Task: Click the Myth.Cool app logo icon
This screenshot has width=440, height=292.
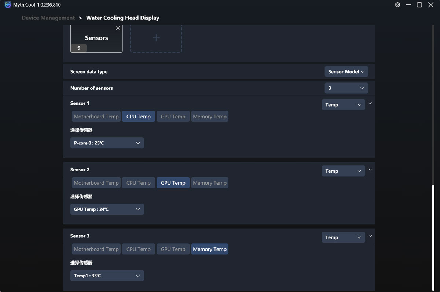Action: (x=8, y=5)
